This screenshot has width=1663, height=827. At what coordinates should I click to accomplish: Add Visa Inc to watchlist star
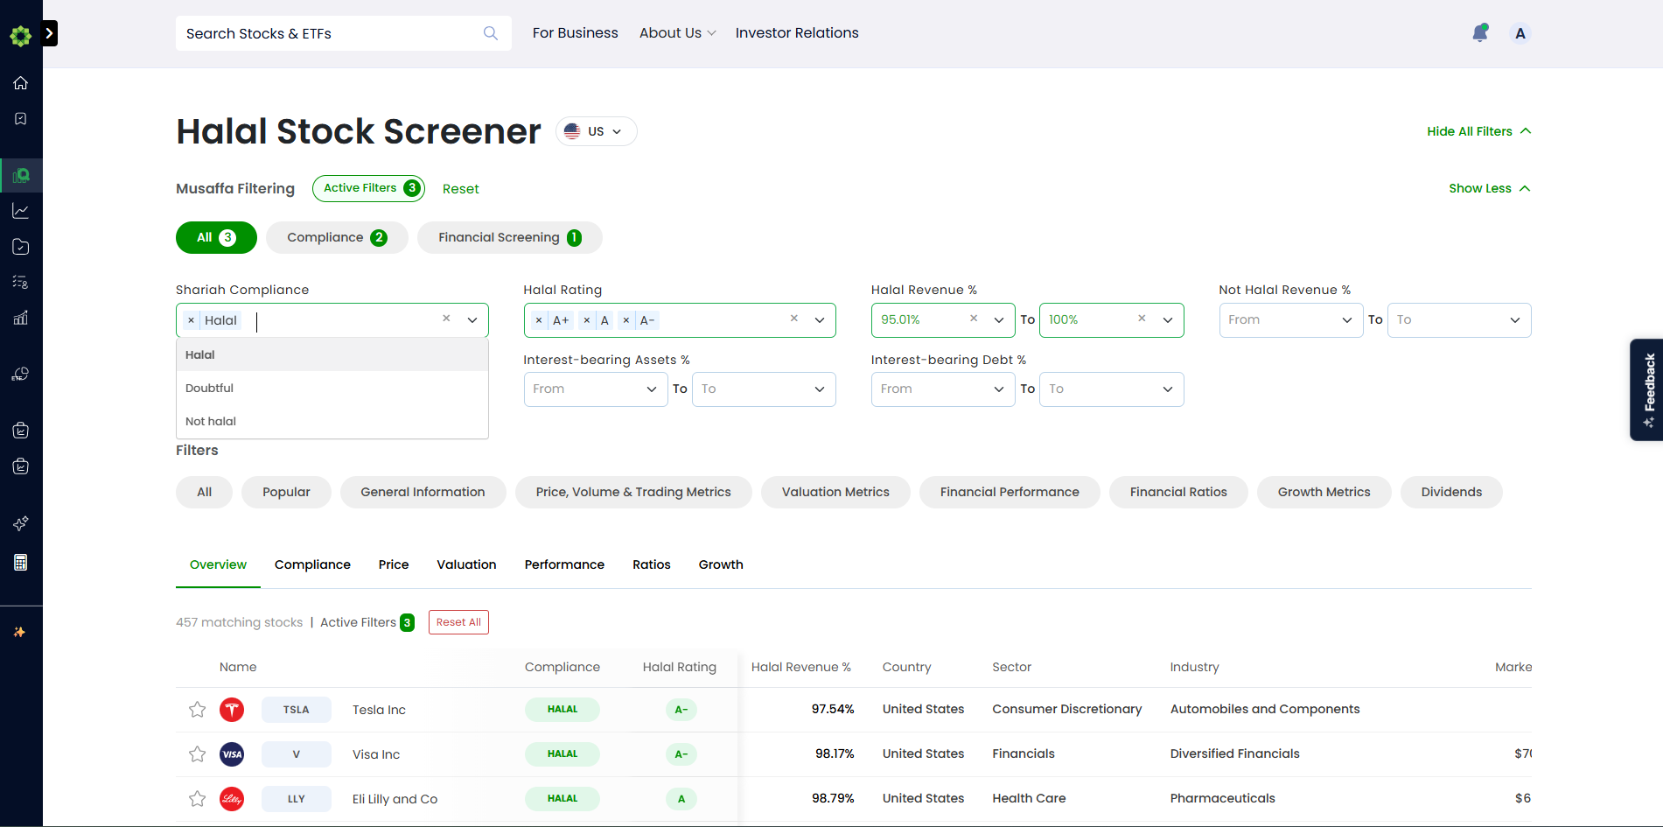pyautogui.click(x=198, y=754)
